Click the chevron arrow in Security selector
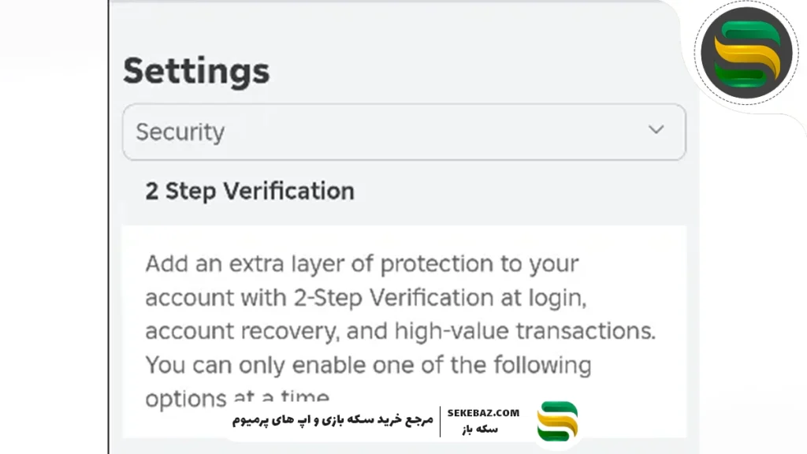807x454 pixels. [x=656, y=130]
